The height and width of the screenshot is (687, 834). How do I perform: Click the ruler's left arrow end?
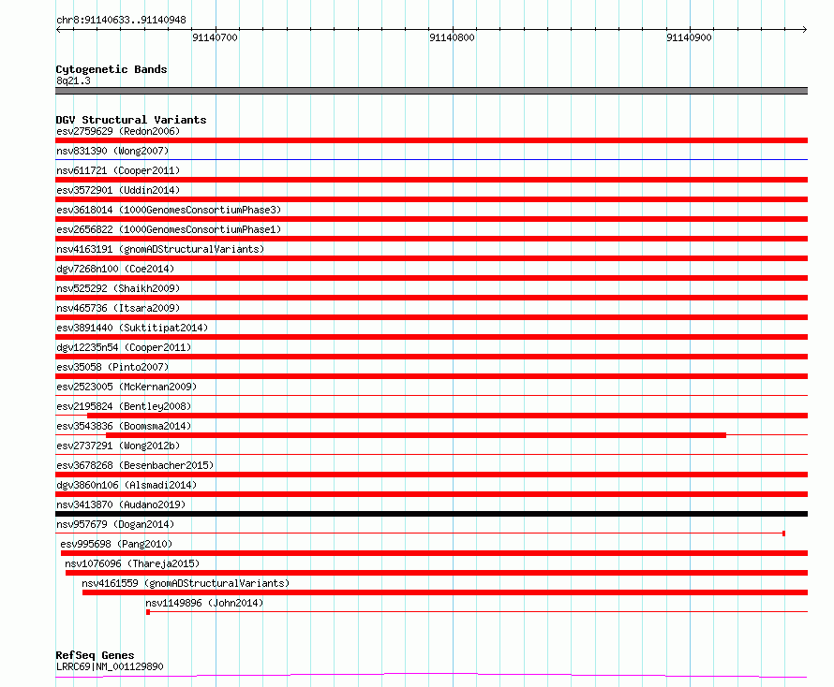click(x=58, y=30)
